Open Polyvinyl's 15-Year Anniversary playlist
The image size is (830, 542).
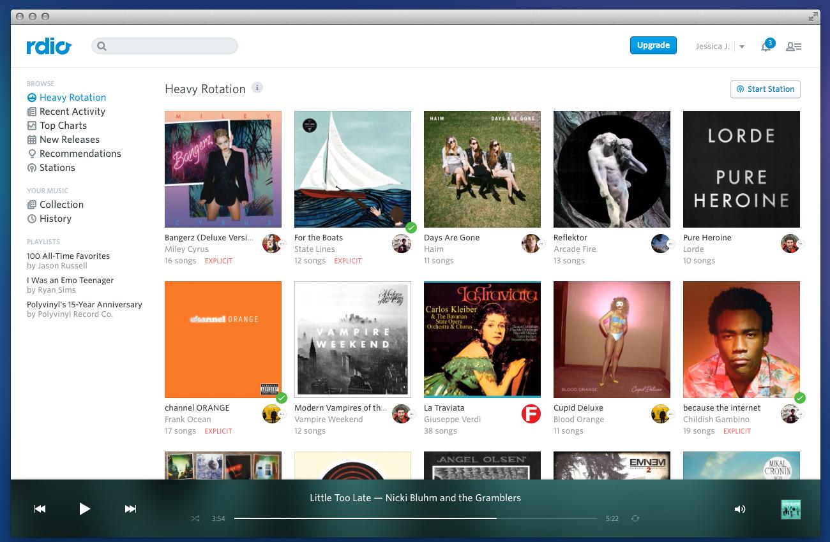pos(84,304)
